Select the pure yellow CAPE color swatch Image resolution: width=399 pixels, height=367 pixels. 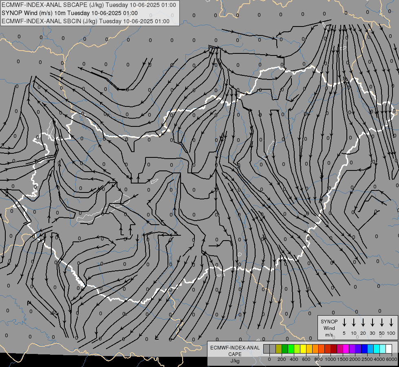tap(303, 349)
